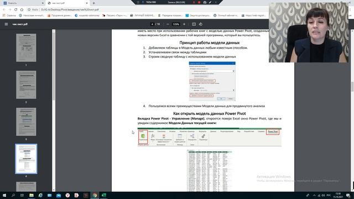Click the dialog screenshot image in the document
This screenshot has height=199, width=354.
212,81
